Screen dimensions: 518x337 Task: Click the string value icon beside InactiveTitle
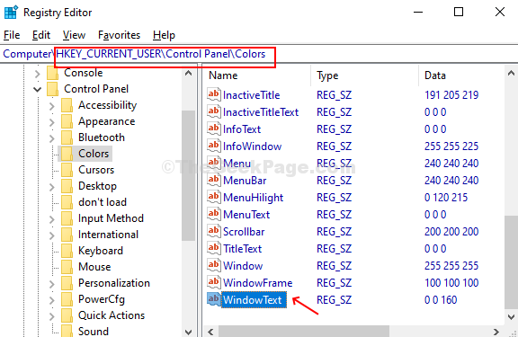[x=214, y=94]
